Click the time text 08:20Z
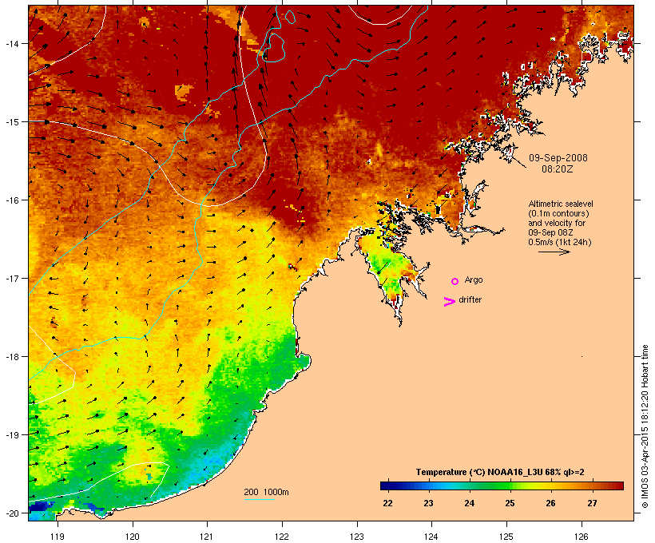655x543 pixels. coord(558,169)
